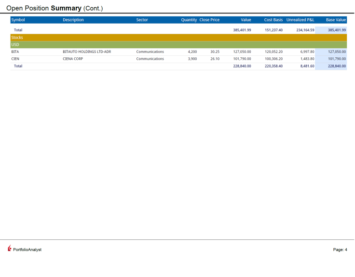Click the Unrealized P&L column header

pyautogui.click(x=300, y=20)
